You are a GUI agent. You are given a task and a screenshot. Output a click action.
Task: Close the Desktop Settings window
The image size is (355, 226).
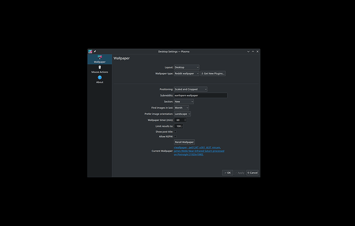(x=257, y=51)
